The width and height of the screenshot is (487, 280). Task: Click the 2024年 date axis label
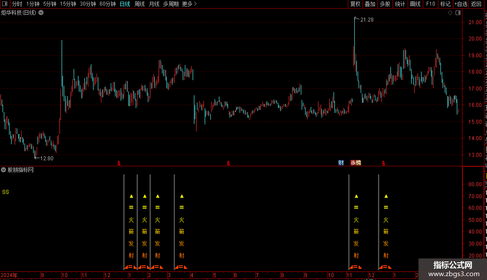[9, 275]
